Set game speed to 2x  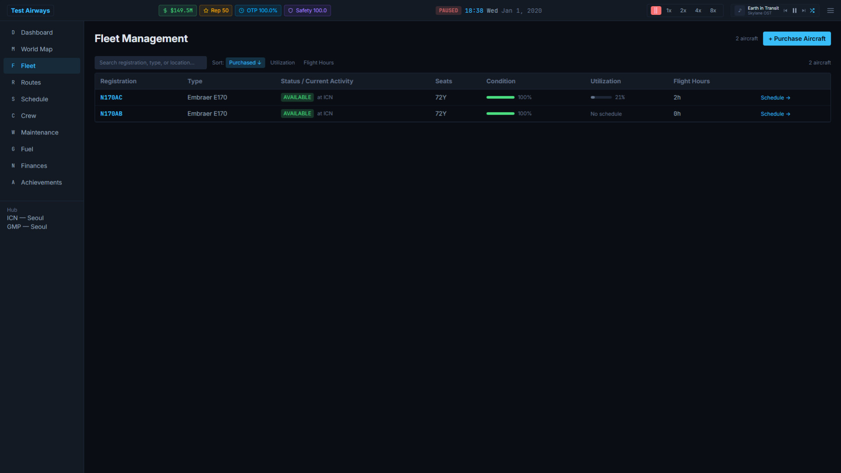point(683,11)
